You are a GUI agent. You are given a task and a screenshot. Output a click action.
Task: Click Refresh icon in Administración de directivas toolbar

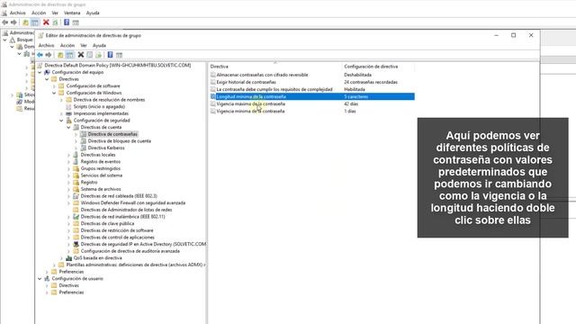55,22
